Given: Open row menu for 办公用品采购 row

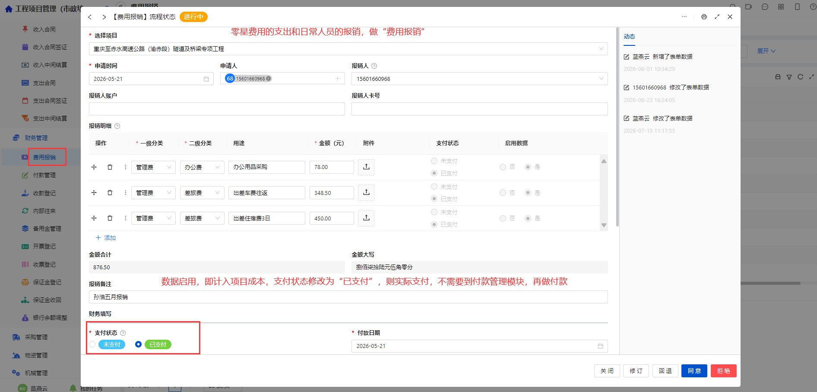Looking at the screenshot, I should click(x=125, y=167).
